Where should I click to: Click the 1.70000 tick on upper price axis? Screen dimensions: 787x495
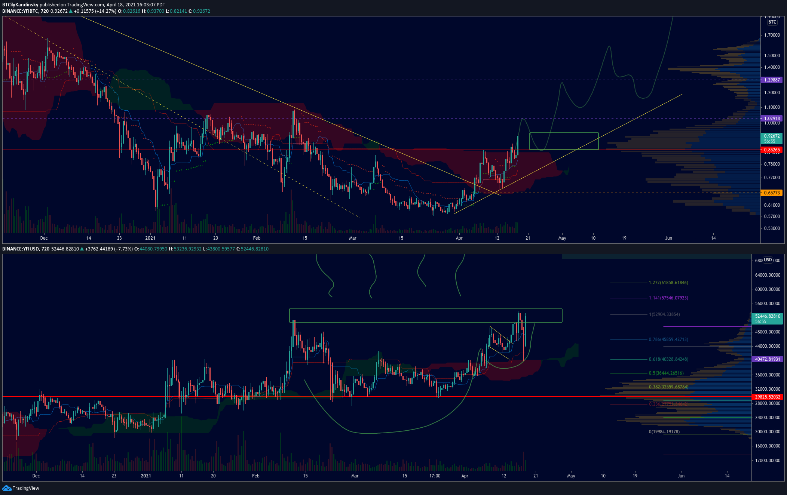[x=772, y=35]
